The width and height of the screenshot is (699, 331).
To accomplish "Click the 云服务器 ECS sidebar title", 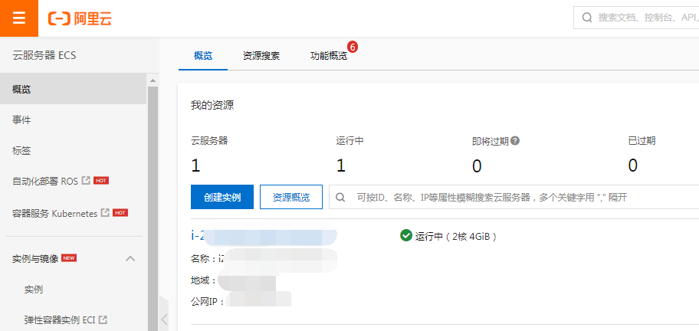I will click(x=44, y=55).
